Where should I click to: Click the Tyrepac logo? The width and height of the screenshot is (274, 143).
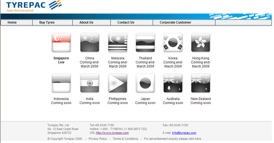[34, 6]
